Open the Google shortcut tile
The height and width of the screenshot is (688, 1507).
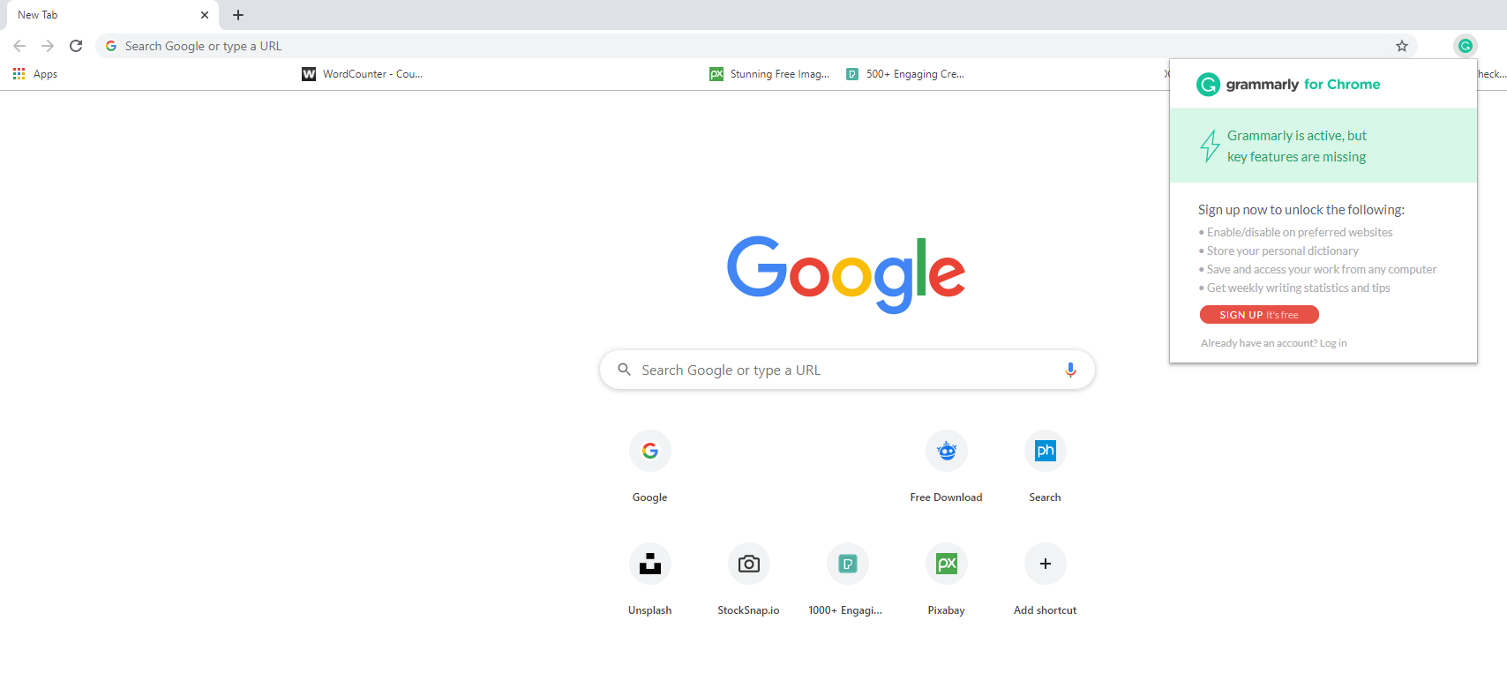click(650, 467)
